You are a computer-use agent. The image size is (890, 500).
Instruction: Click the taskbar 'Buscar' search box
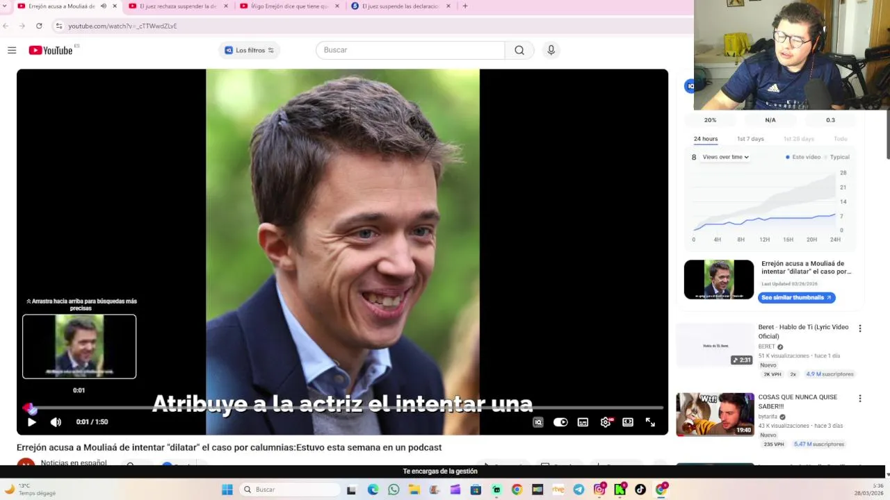click(x=289, y=490)
